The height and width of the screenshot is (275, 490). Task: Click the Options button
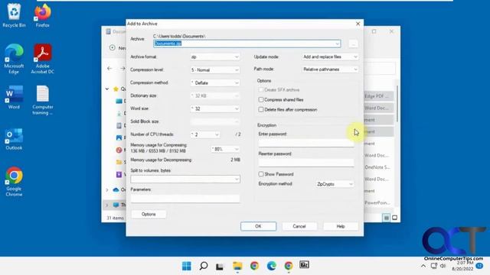click(x=149, y=214)
